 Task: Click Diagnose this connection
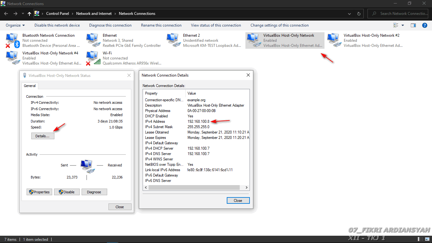[x=110, y=25]
